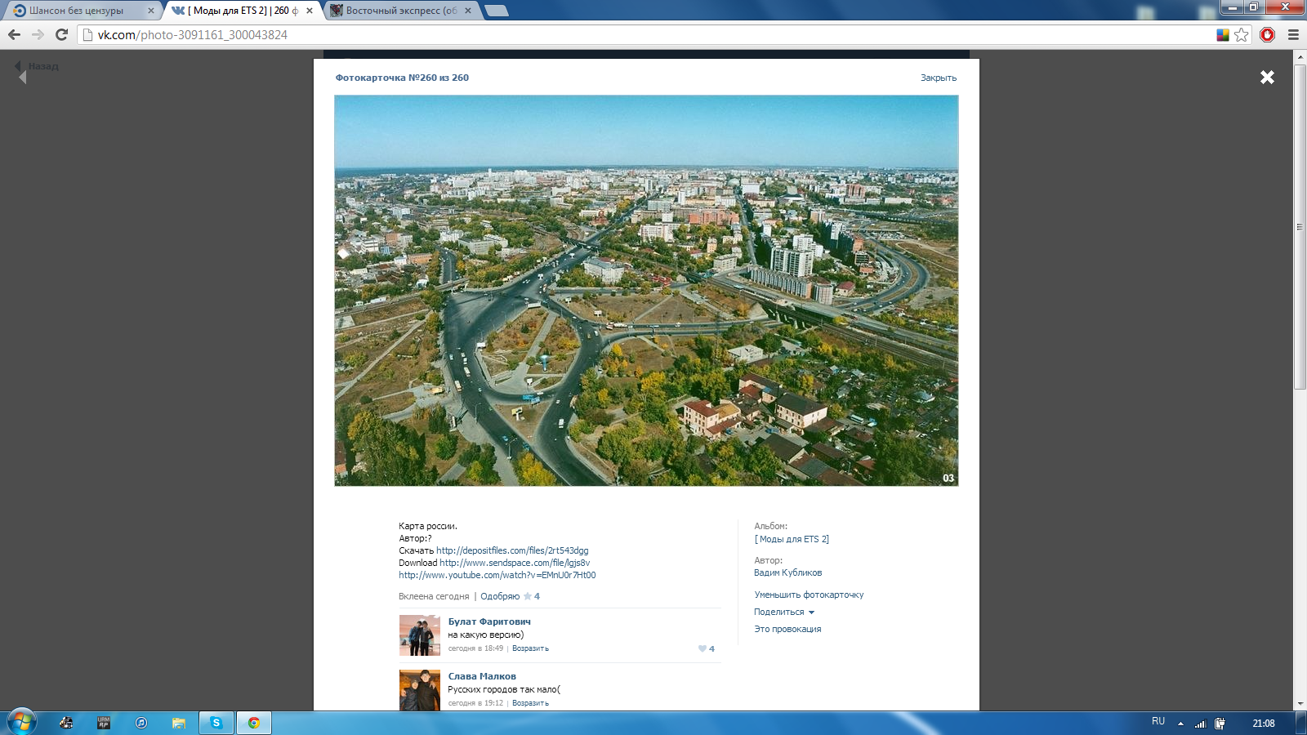Screen dimensions: 1307x735
Task: Open the depositfiles.com download link
Action: 512,550
